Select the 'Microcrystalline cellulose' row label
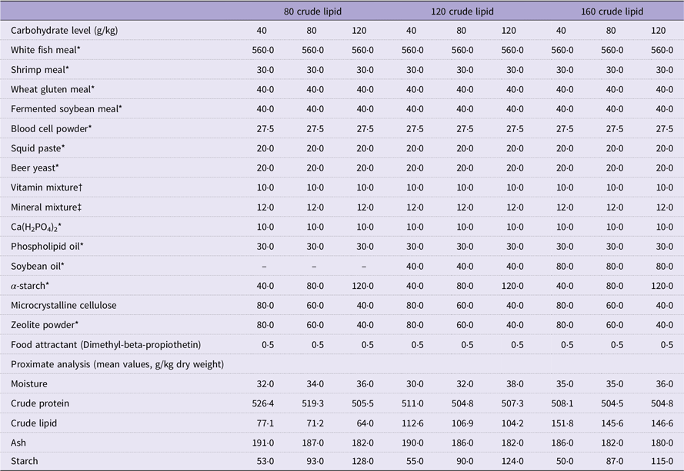The width and height of the screenshot is (684, 471). pyautogui.click(x=65, y=305)
